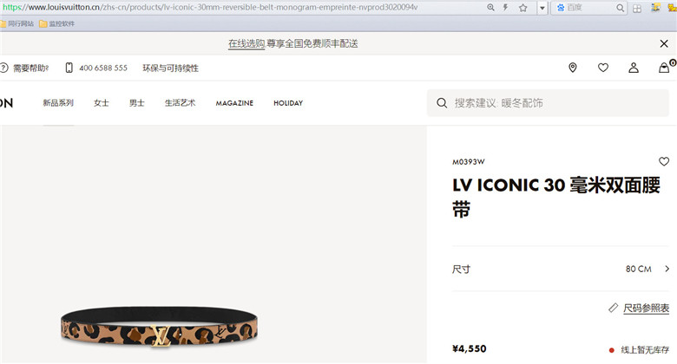
Task: Bookmark page with the star icon
Action: pyautogui.click(x=523, y=8)
